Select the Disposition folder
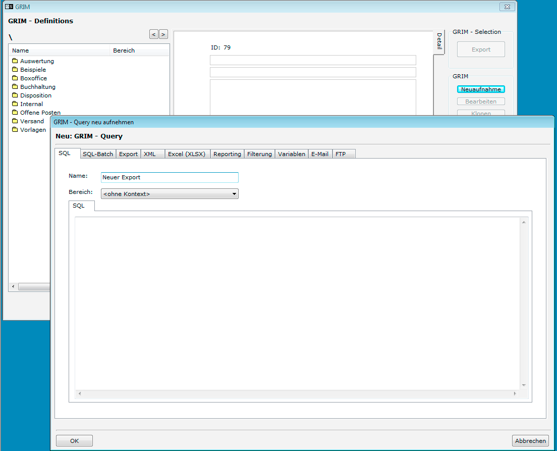The width and height of the screenshot is (557, 451). pos(35,95)
